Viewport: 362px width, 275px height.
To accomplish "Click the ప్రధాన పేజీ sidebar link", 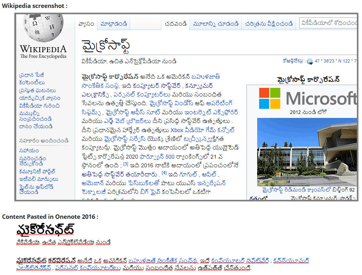I will (x=32, y=75).
